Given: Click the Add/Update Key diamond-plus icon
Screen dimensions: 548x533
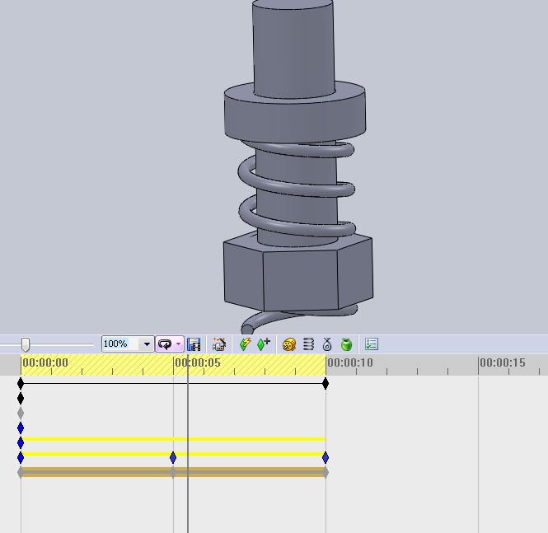Looking at the screenshot, I should click(264, 344).
